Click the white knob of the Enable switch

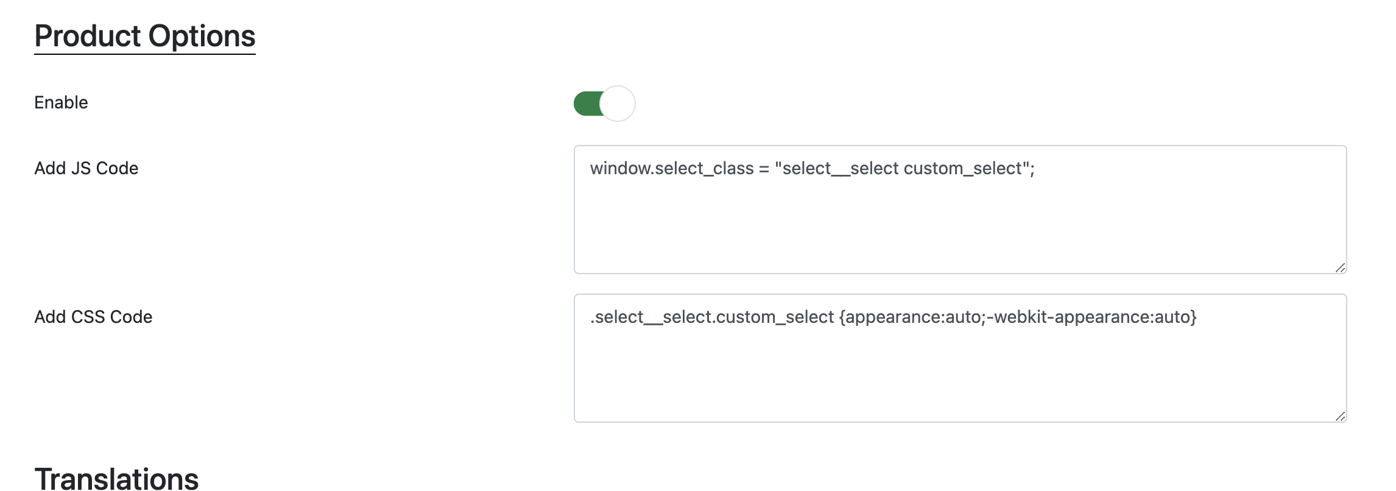click(x=618, y=104)
